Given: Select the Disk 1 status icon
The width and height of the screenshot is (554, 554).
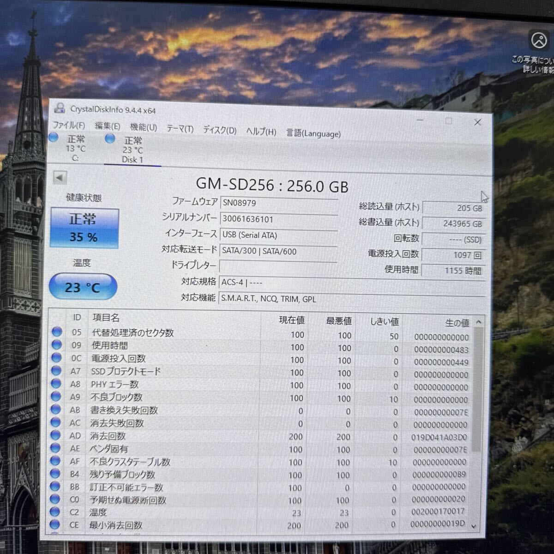Looking at the screenshot, I should coord(109,138).
